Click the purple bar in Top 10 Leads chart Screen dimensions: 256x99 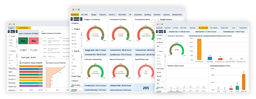(x=31, y=86)
